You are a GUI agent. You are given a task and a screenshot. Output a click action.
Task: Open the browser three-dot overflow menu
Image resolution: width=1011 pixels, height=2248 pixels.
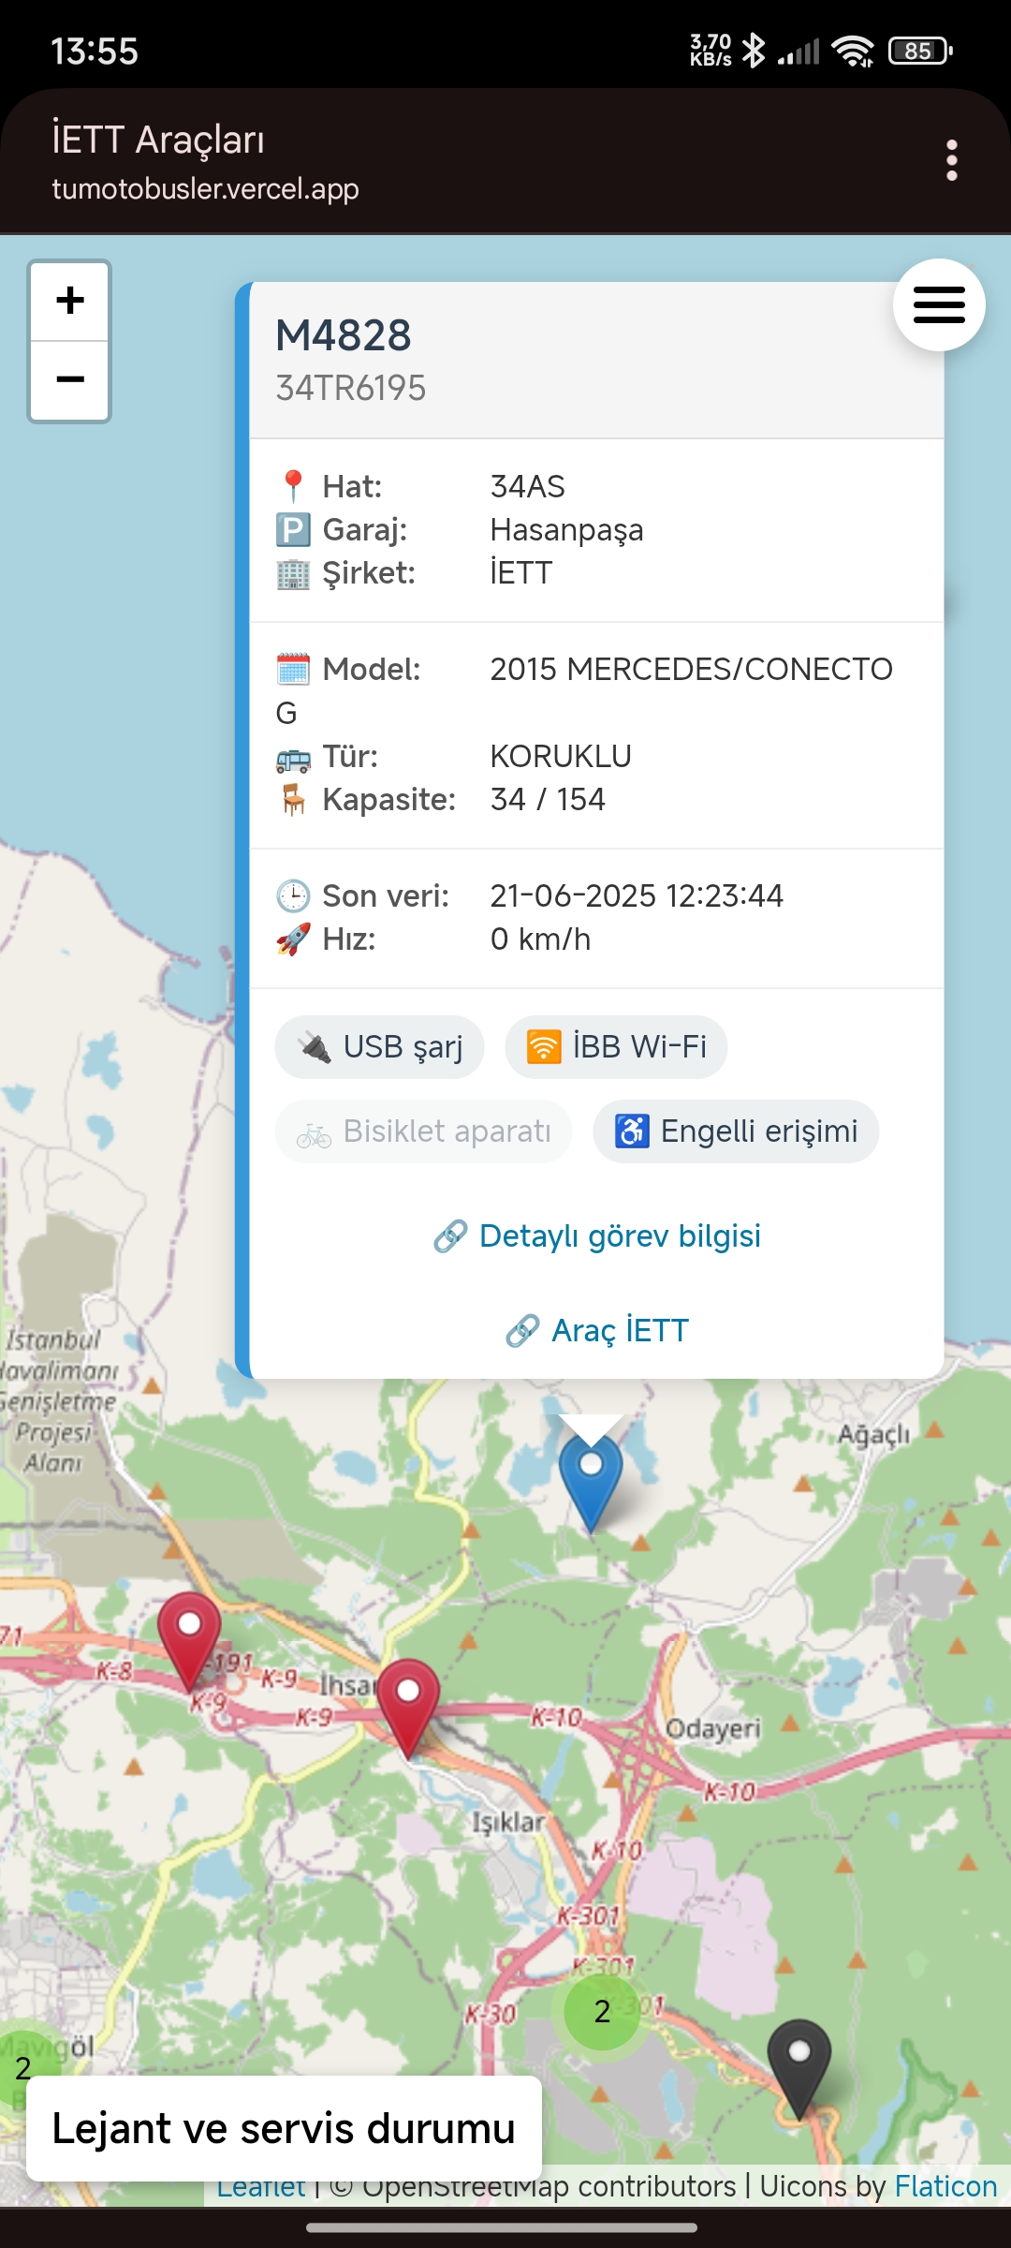tap(952, 160)
